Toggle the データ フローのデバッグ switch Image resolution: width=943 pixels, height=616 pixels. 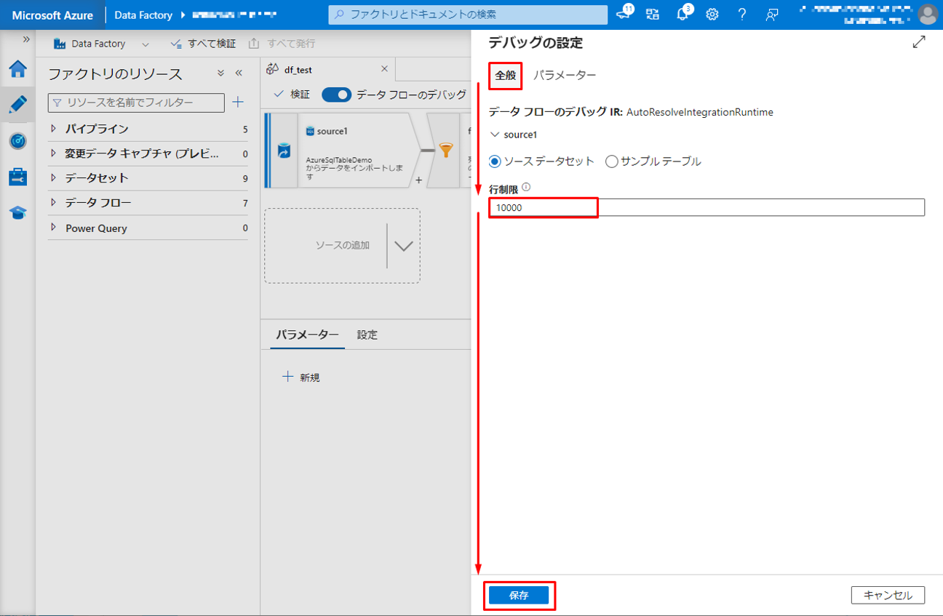click(336, 95)
